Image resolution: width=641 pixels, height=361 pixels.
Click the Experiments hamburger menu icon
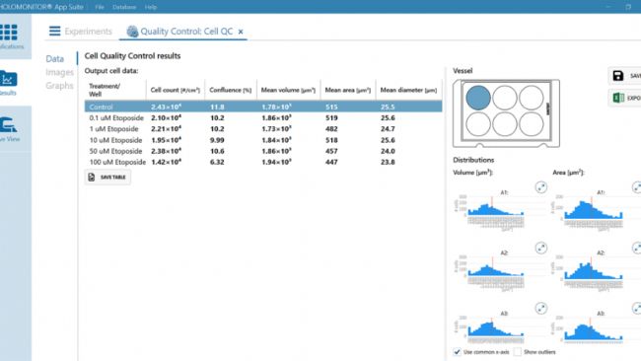point(55,32)
